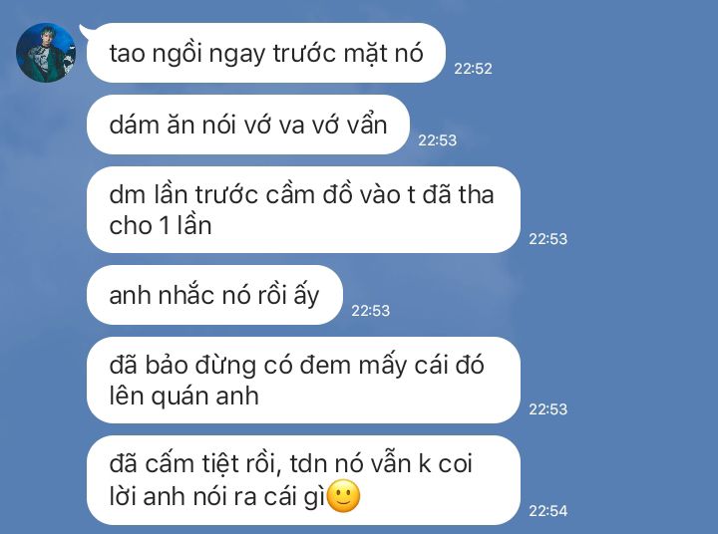Select message "anh nhắc nó rồi ấy"
The height and width of the screenshot is (534, 718).
tap(214, 295)
